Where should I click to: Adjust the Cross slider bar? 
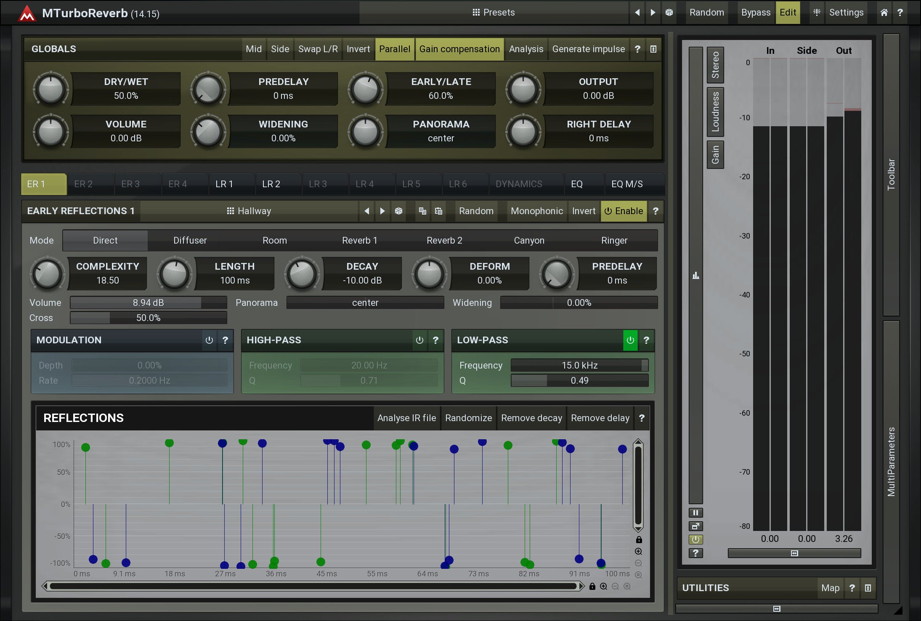point(148,318)
